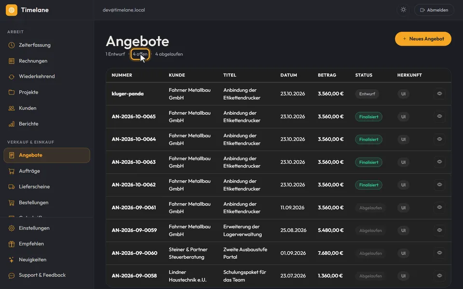
Task: Click the Lieferscheine truck icon
Action: click(x=12, y=187)
